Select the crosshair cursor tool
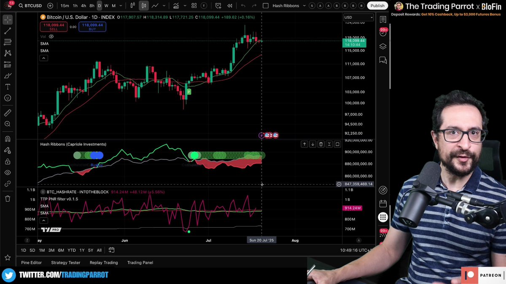Image resolution: width=506 pixels, height=284 pixels. coord(8,20)
